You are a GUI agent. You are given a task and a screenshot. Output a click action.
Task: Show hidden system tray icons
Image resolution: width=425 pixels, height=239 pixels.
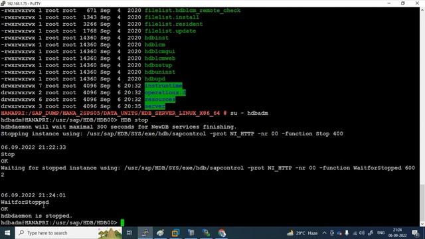(324, 233)
